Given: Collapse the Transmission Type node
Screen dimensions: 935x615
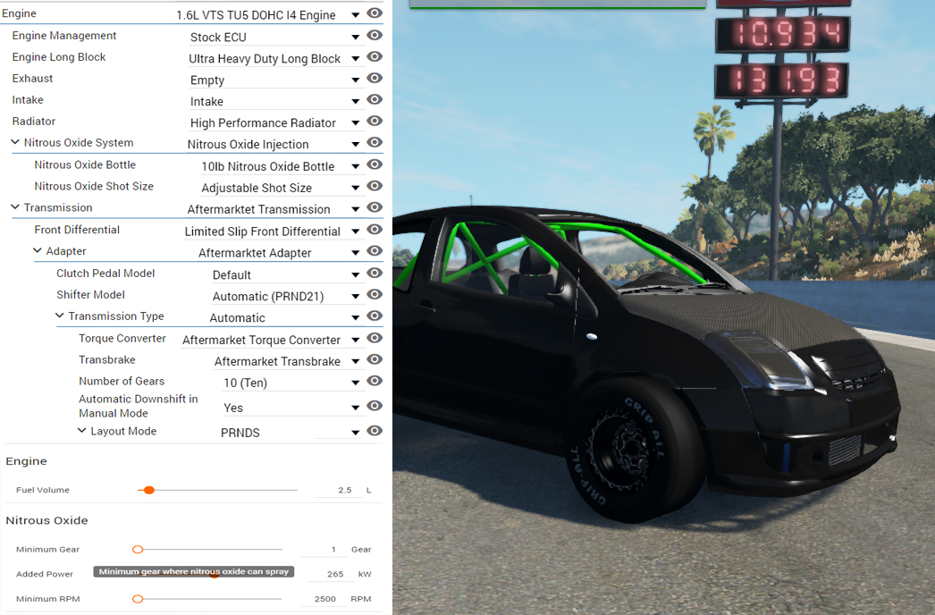Looking at the screenshot, I should [60, 316].
